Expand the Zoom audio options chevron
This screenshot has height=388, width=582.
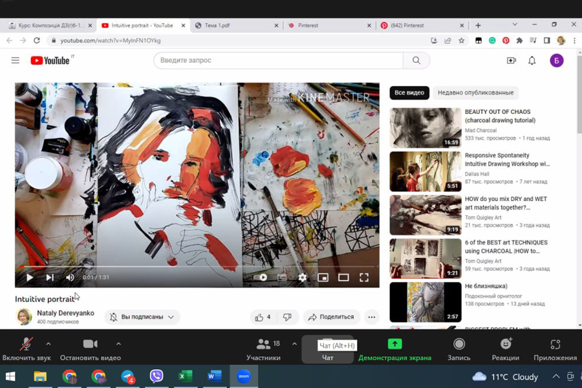tap(48, 344)
